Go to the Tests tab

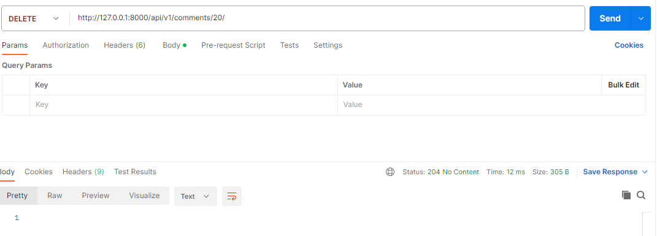290,45
